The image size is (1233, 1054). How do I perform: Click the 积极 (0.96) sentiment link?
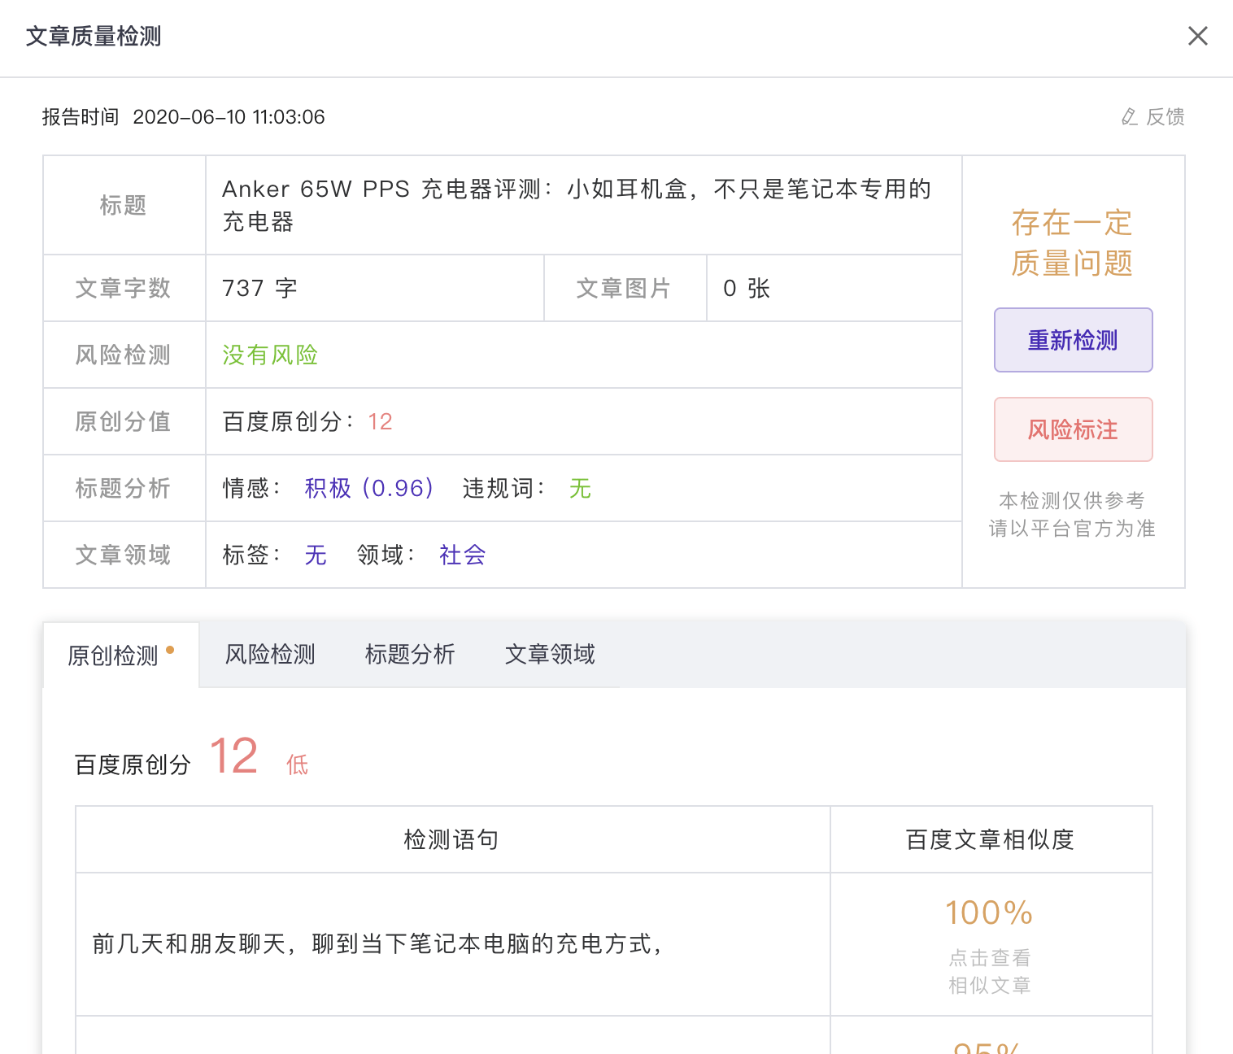pyautogui.click(x=368, y=488)
